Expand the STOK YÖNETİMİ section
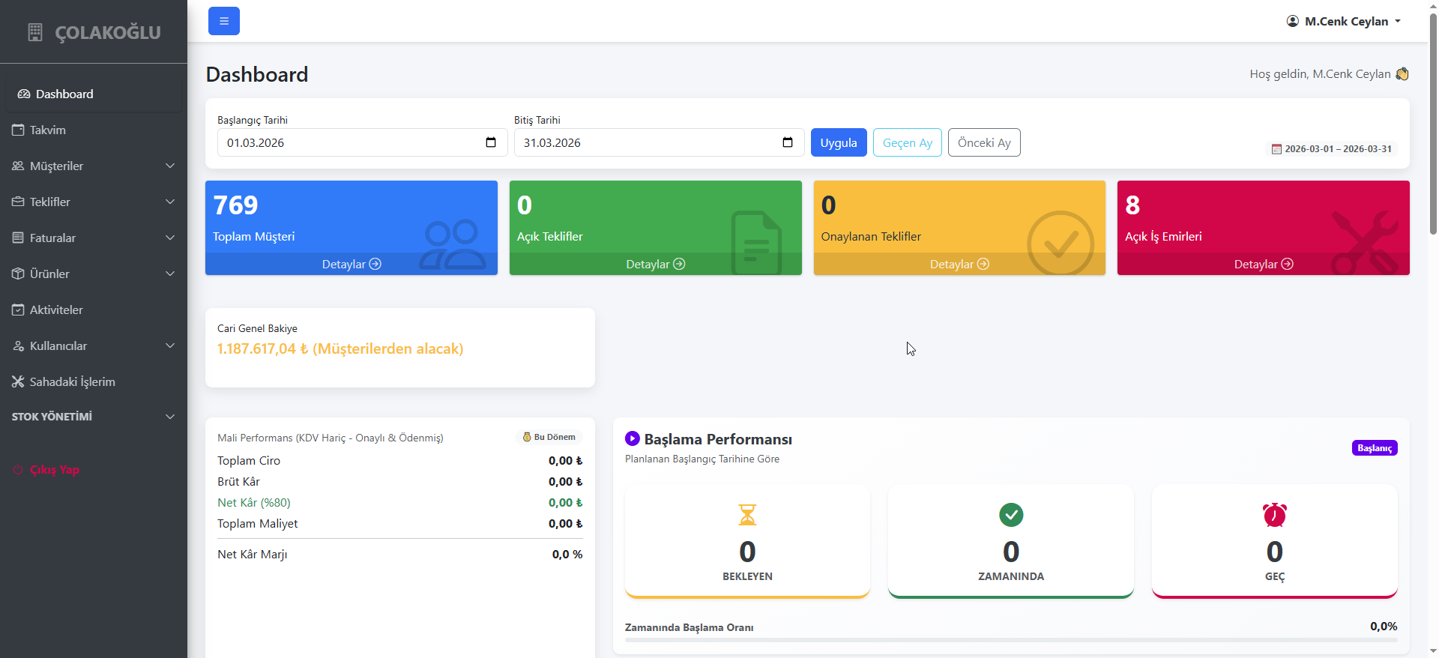This screenshot has width=1439, height=658. coord(94,417)
